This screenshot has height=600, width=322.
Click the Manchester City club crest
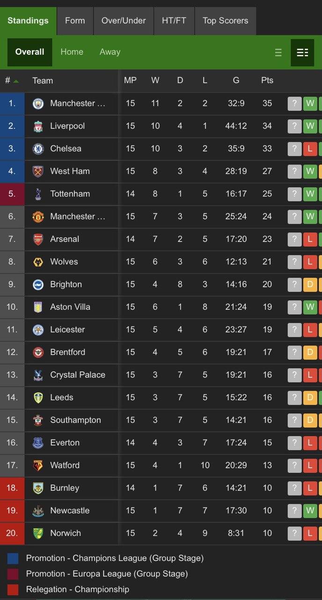pos(38,104)
